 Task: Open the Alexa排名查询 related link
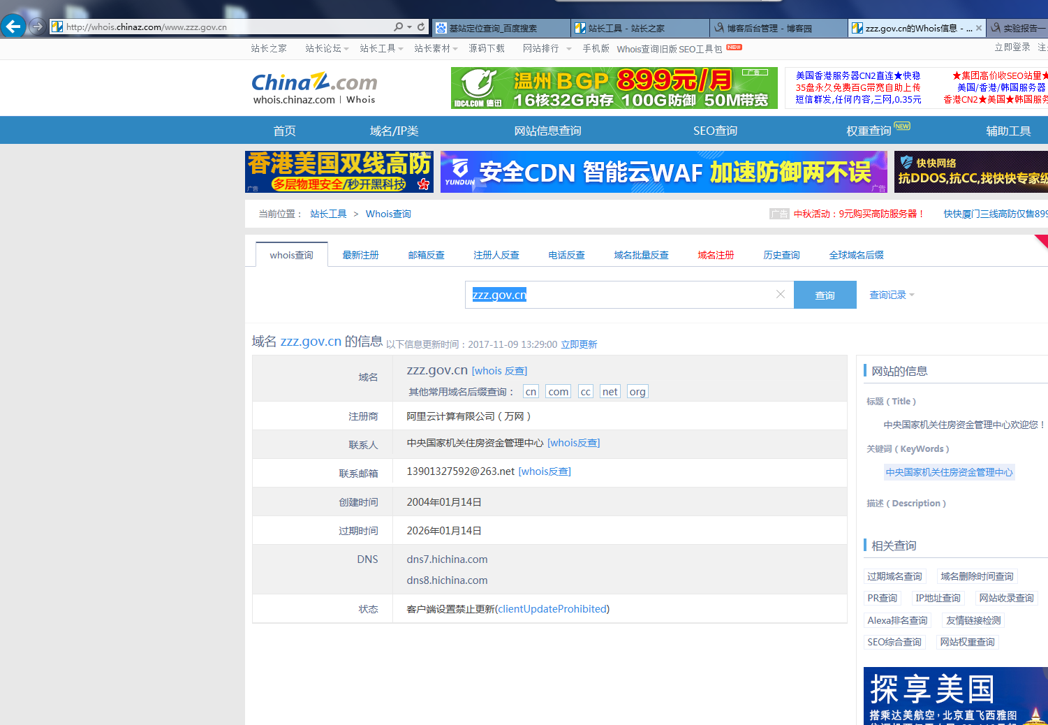[x=898, y=620]
